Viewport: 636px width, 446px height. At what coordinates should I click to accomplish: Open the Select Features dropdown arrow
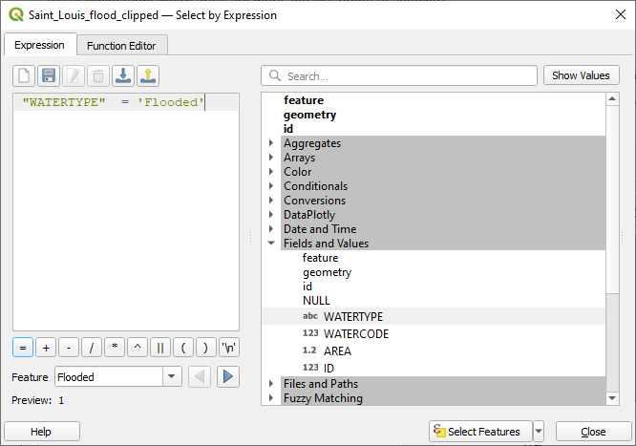point(539,432)
